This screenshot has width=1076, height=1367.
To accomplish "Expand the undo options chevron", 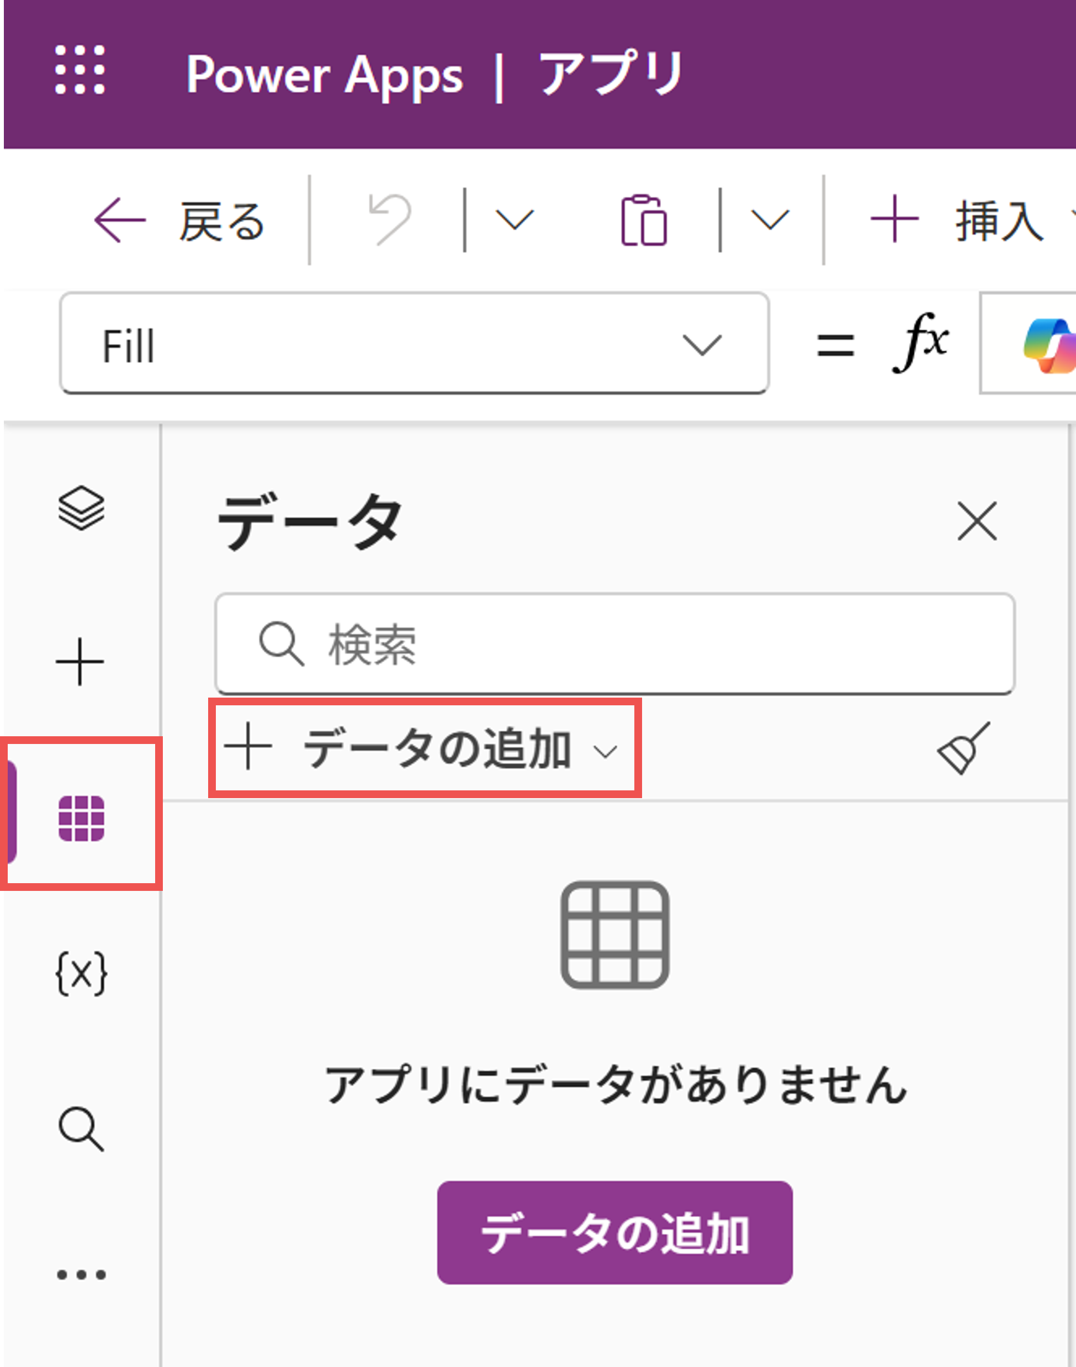I will click(515, 220).
